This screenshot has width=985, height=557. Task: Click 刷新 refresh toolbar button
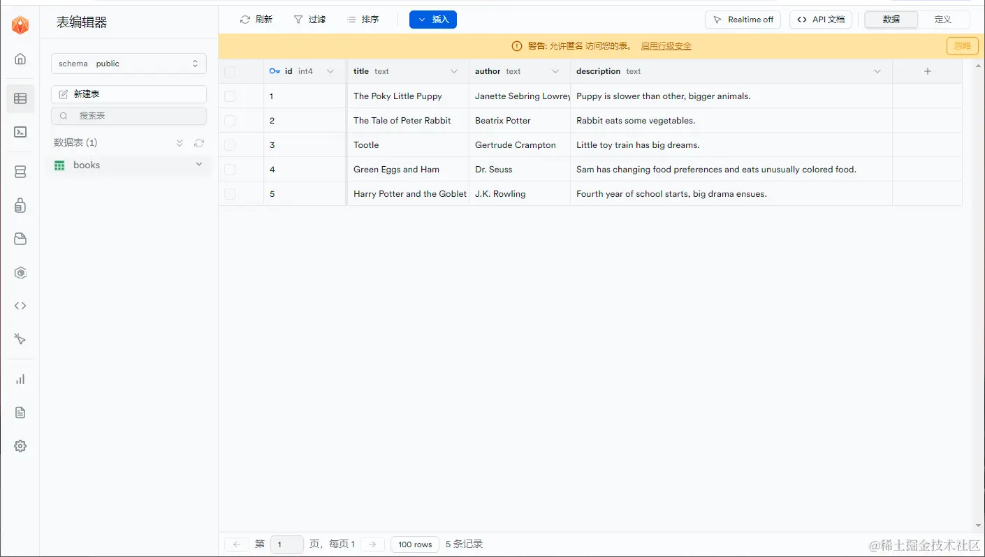[x=256, y=20]
